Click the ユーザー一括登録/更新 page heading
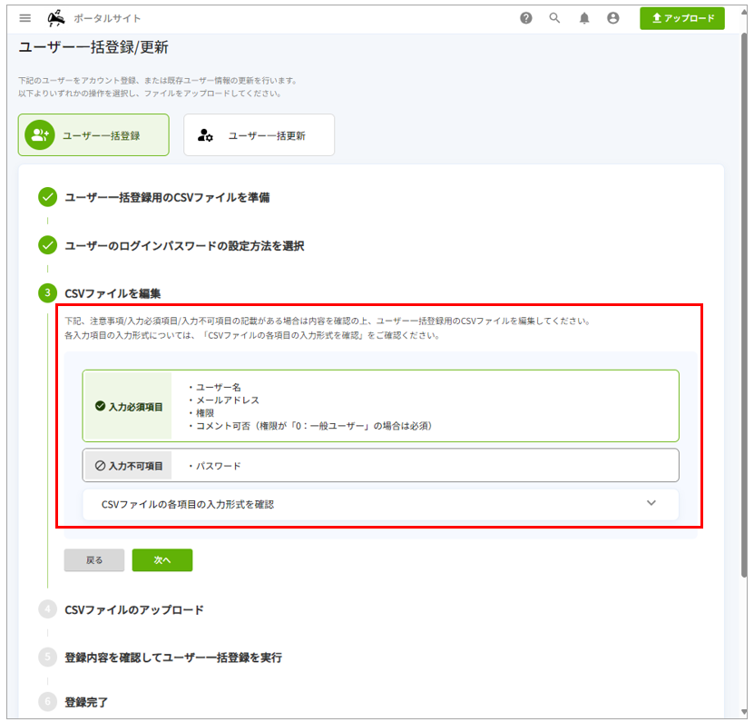This screenshot has height=722, width=754. [x=93, y=47]
